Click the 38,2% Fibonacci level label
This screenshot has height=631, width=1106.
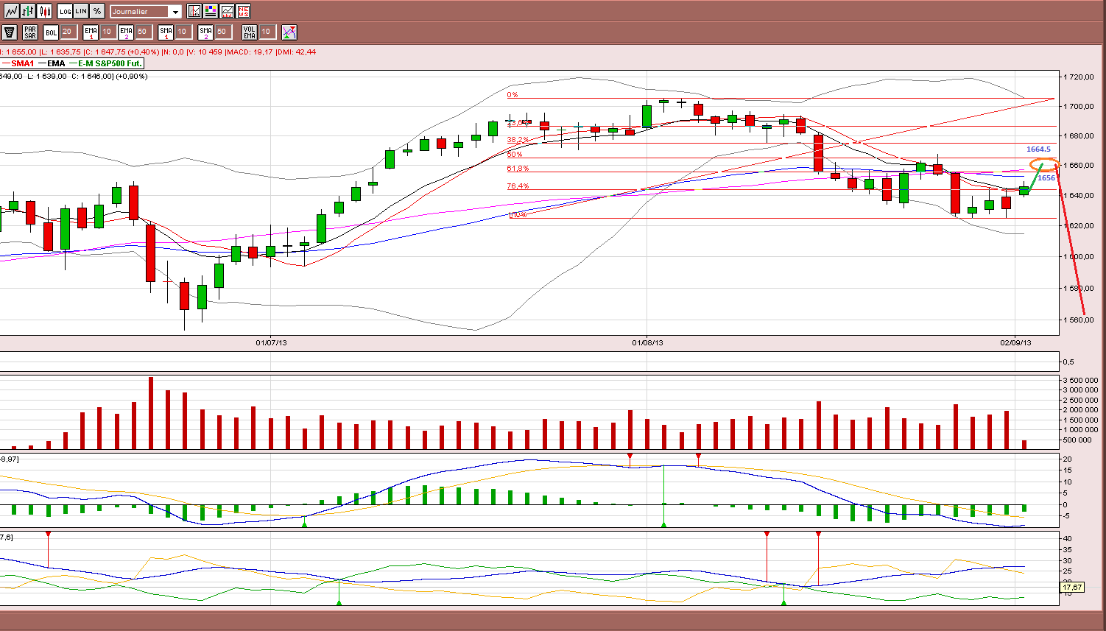point(518,140)
